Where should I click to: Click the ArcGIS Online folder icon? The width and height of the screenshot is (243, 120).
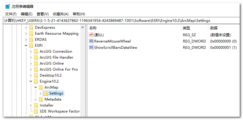coord(36,63)
